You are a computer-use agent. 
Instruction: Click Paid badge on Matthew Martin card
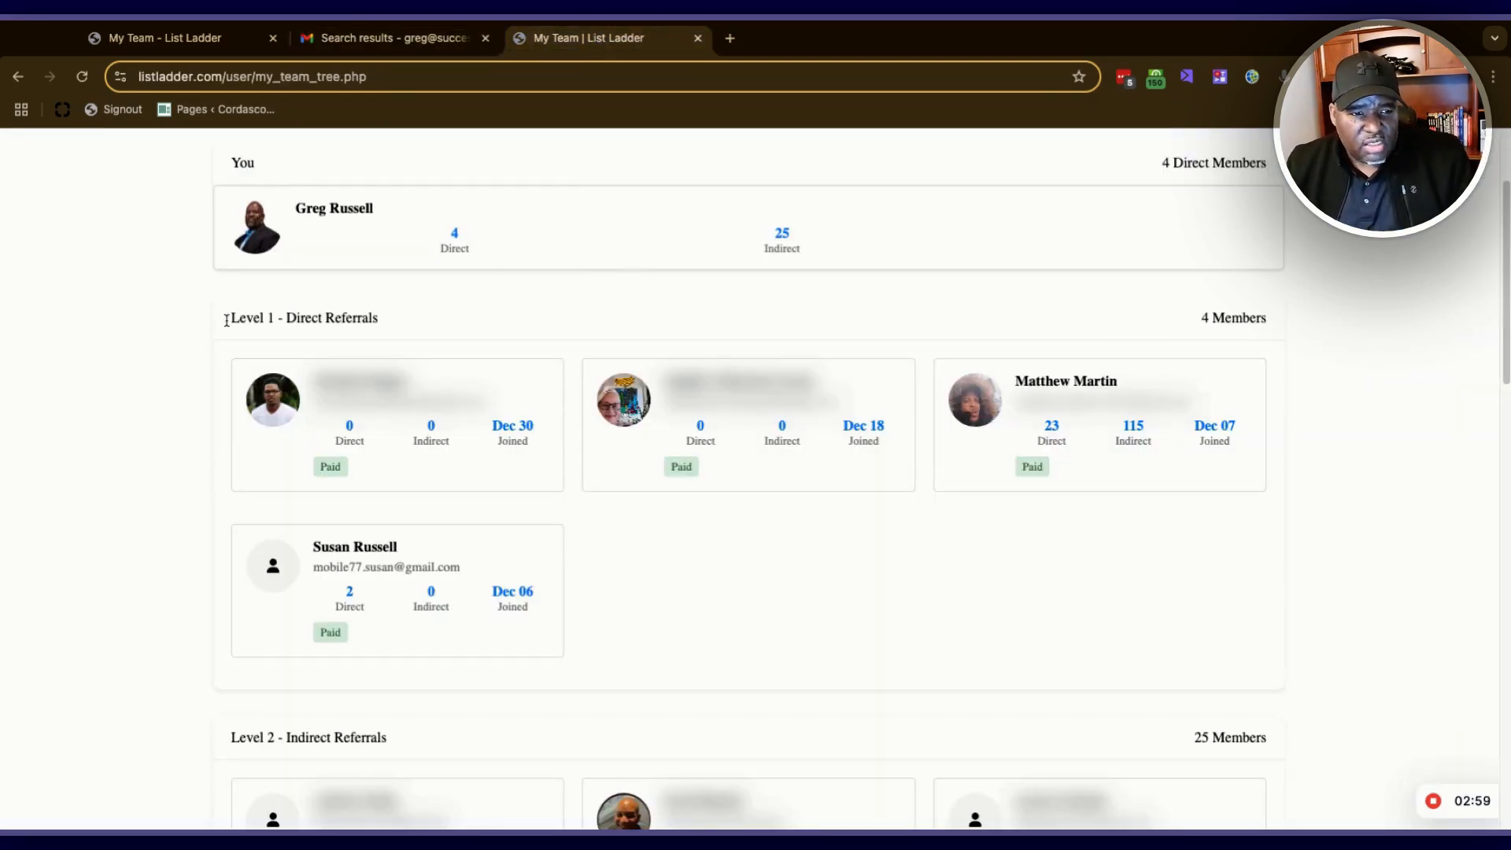coord(1033,467)
